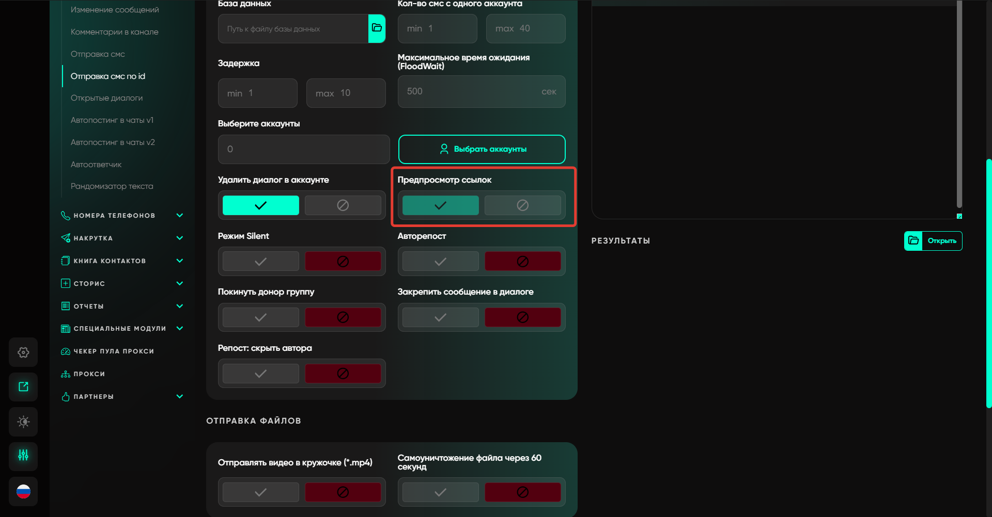Screen dimensions: 992x517
Task: Click the settings gear icon in left bar
Action: 23,352
